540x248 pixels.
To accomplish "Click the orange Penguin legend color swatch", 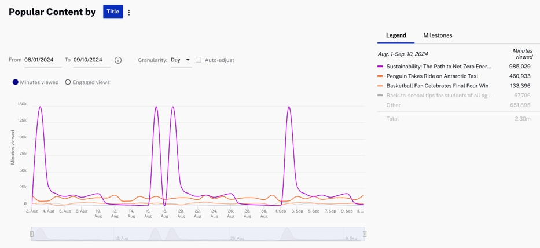I will 380,76.
